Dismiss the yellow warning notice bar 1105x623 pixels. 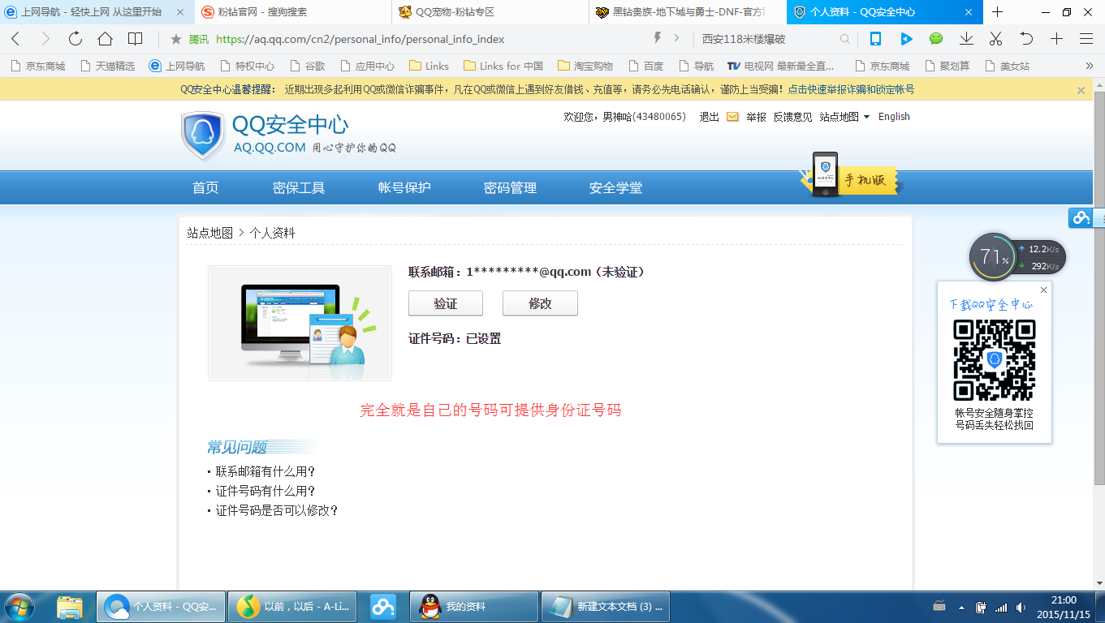click(x=1081, y=90)
